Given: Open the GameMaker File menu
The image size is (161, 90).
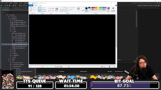Looking at the screenshot, I should pyautogui.click(x=2, y=3).
